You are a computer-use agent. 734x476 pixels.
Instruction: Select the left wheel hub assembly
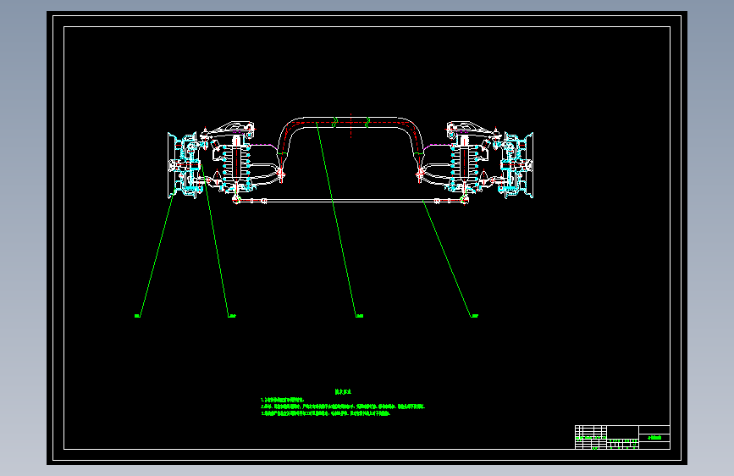(x=185, y=165)
